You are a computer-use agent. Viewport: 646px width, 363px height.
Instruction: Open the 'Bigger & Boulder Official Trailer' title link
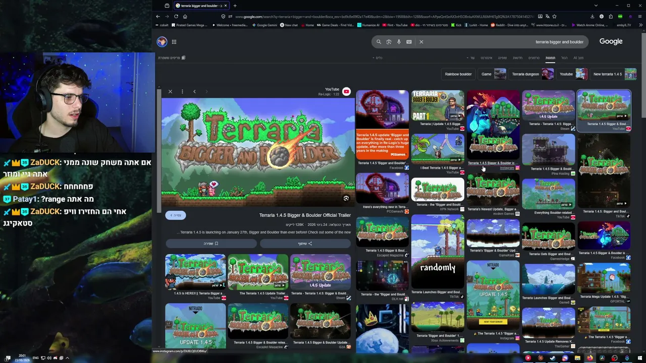pos(305,215)
